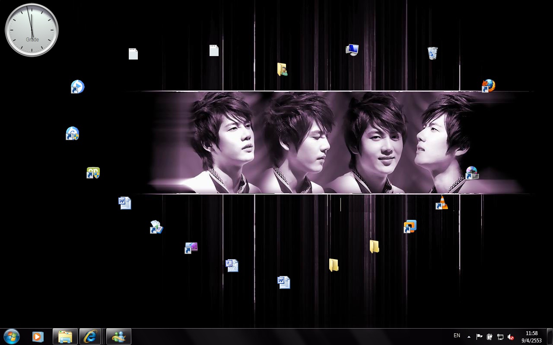Select the Photo Gallery shortcut icon
The image size is (553, 345).
156,227
